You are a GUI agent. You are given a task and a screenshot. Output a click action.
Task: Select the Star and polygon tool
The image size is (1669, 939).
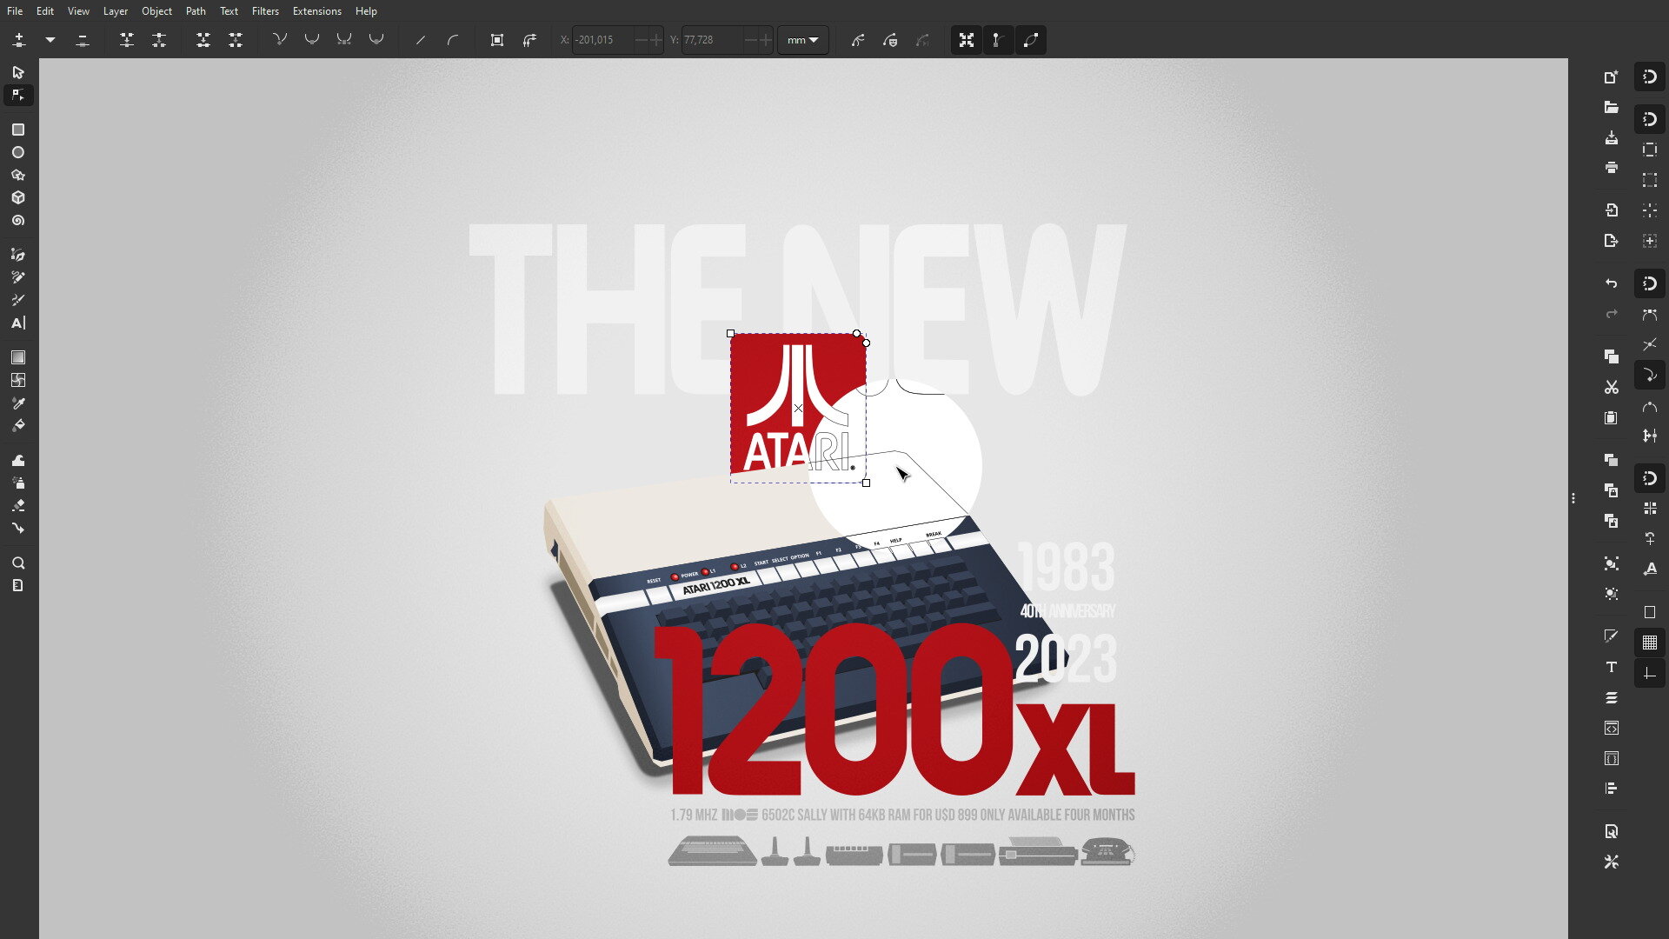18,175
